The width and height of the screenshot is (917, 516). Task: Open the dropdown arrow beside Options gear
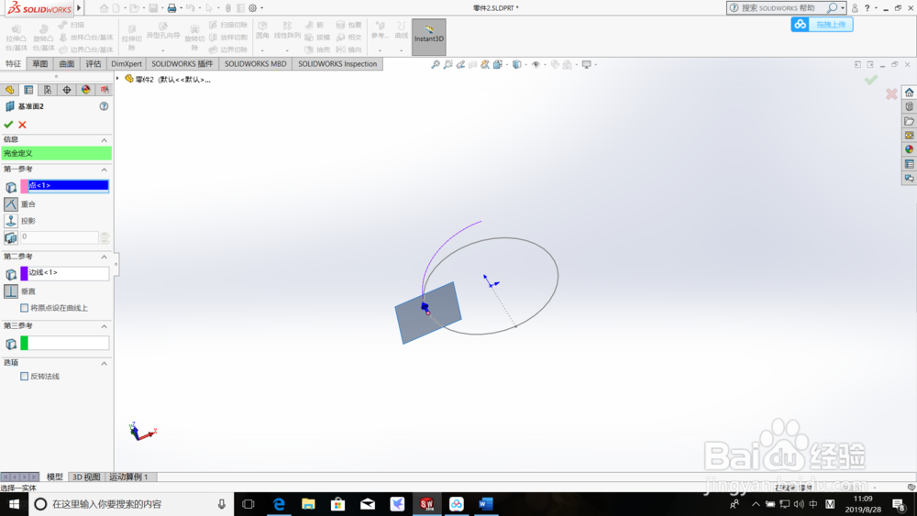(262, 8)
